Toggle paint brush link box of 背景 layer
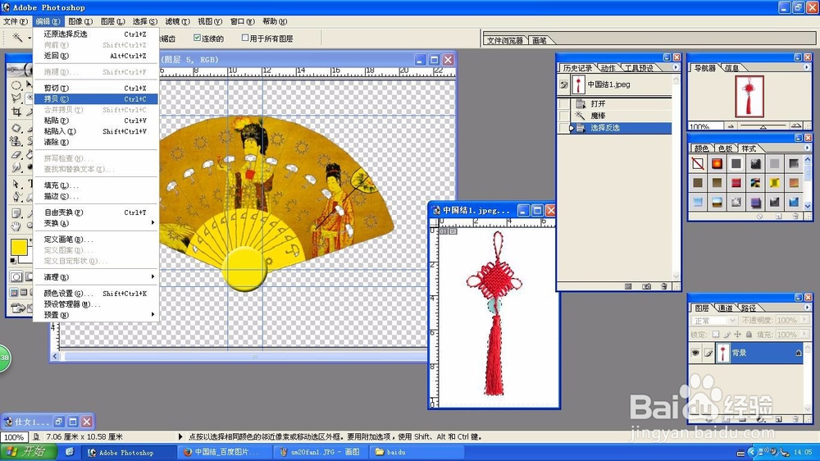This screenshot has width=820, height=461. tap(708, 354)
